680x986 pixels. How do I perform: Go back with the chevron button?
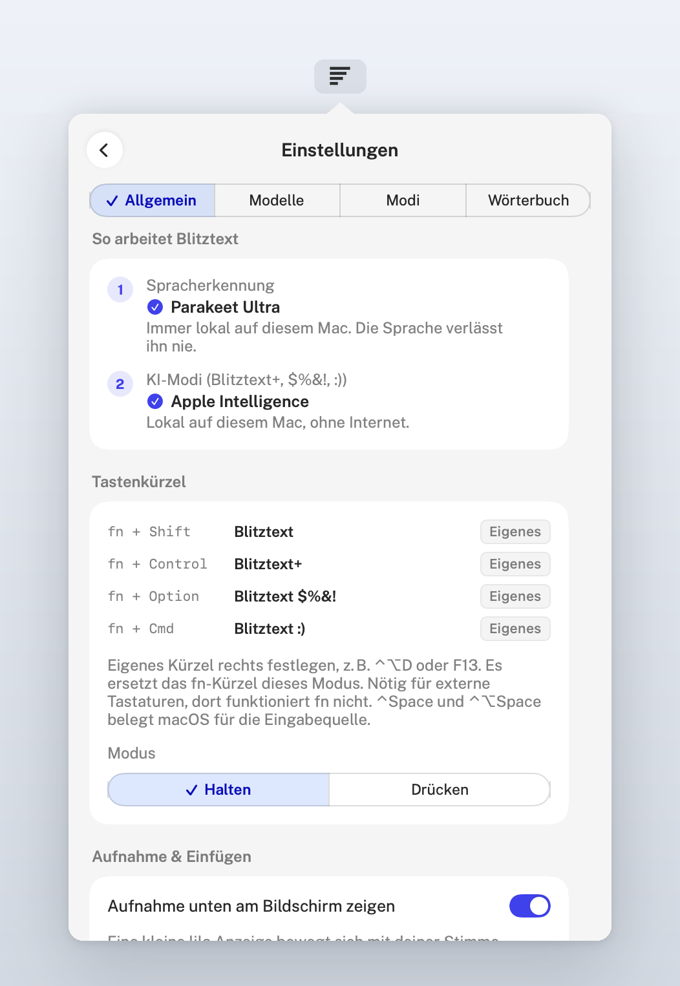[105, 150]
